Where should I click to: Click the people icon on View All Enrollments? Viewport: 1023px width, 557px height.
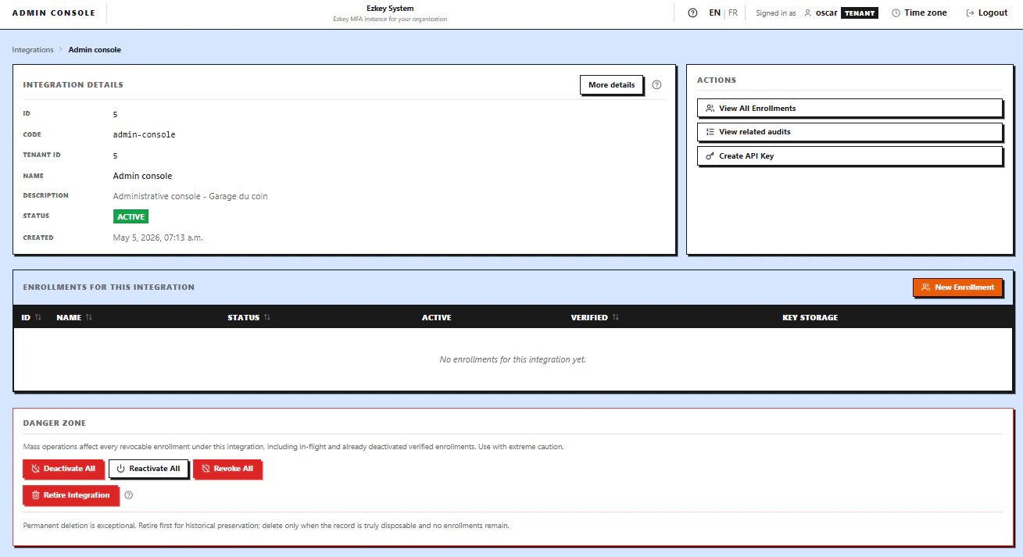(x=710, y=108)
